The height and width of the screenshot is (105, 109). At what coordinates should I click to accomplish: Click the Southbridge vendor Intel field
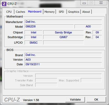33,37
